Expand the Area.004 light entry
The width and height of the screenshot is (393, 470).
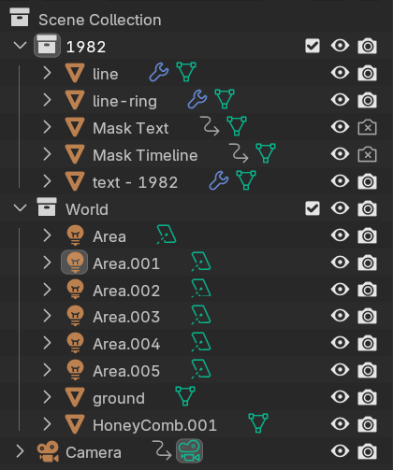(x=47, y=343)
